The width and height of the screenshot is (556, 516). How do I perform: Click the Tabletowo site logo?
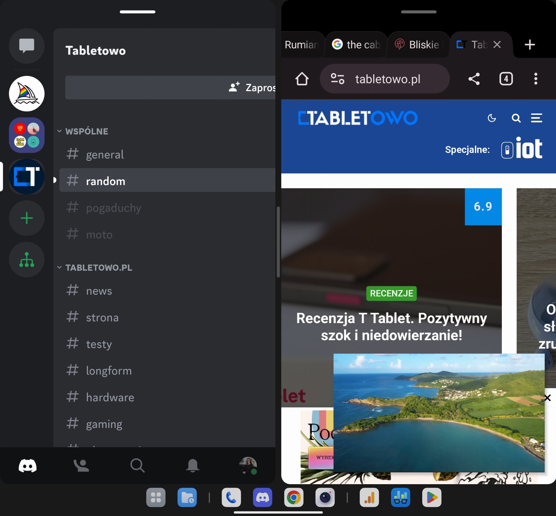358,118
